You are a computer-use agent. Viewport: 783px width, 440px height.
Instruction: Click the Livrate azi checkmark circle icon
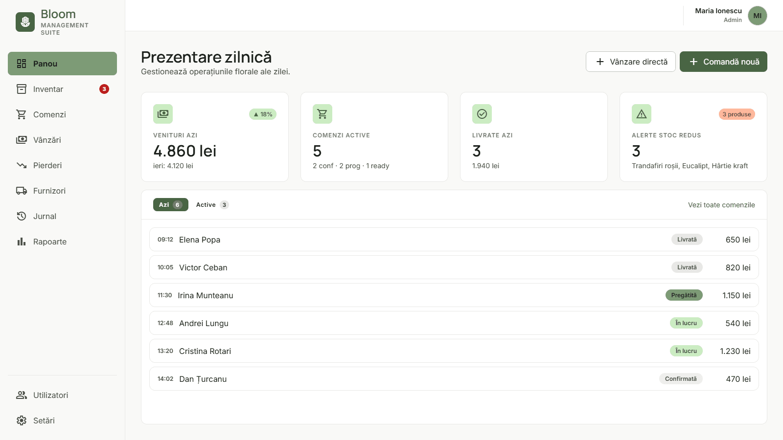pyautogui.click(x=482, y=114)
